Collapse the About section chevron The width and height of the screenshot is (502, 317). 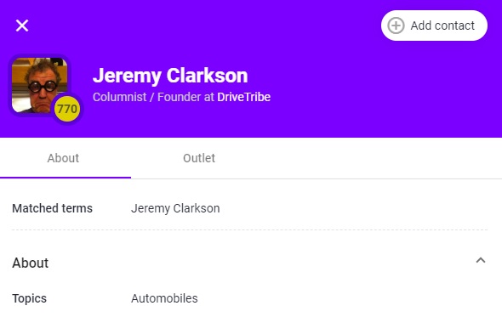point(480,260)
